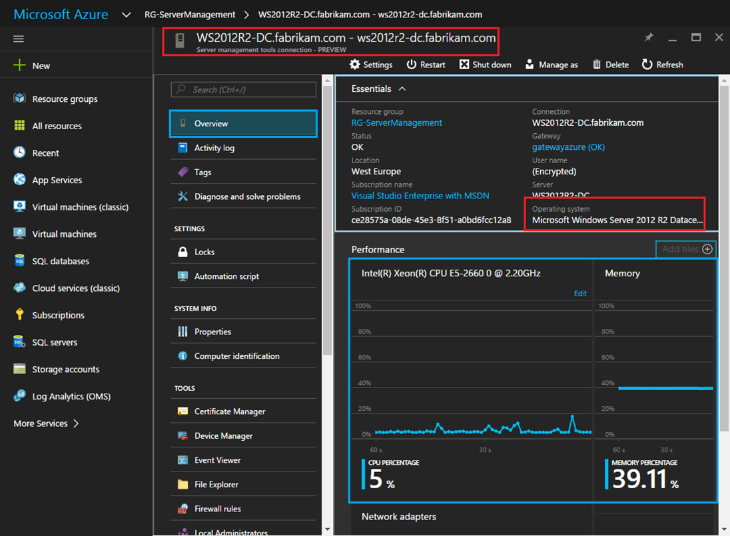
Task: Click the Cloud services (classic) icon
Action: coord(19,288)
